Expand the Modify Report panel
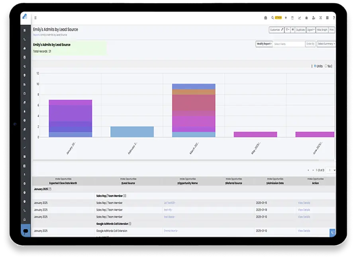 pyautogui.click(x=264, y=44)
